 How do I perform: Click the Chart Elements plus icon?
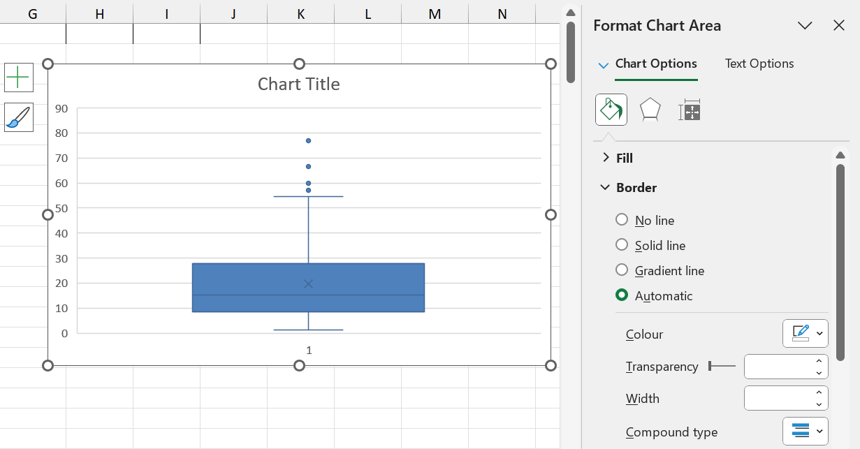tap(19, 77)
